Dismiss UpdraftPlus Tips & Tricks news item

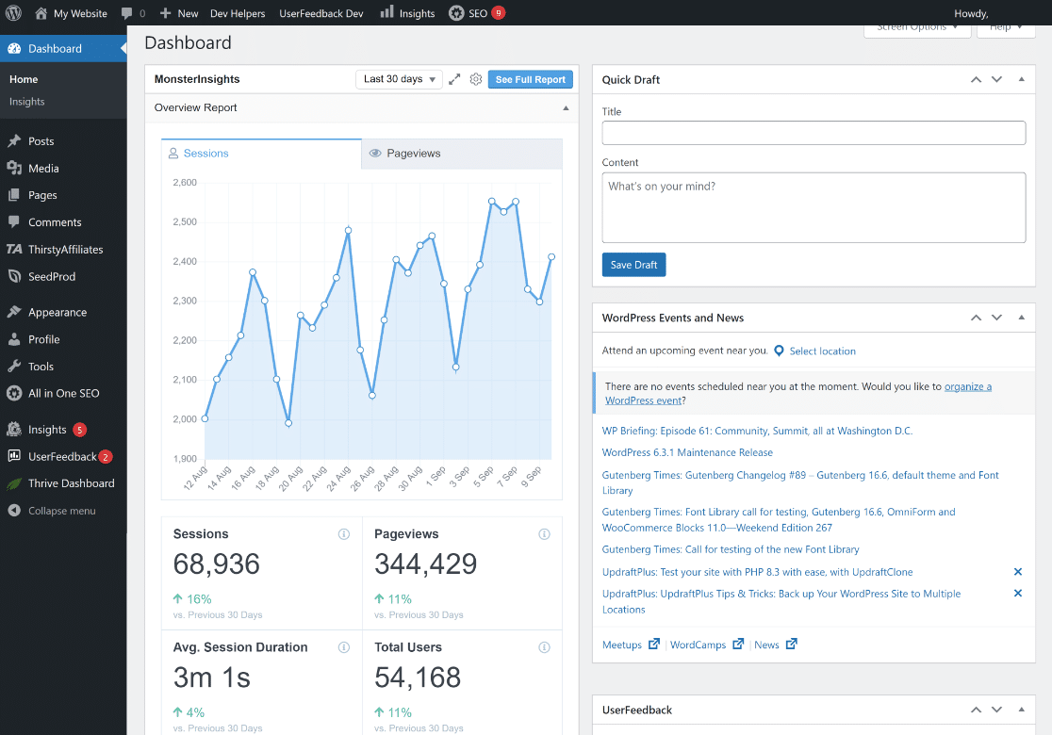tap(1018, 593)
